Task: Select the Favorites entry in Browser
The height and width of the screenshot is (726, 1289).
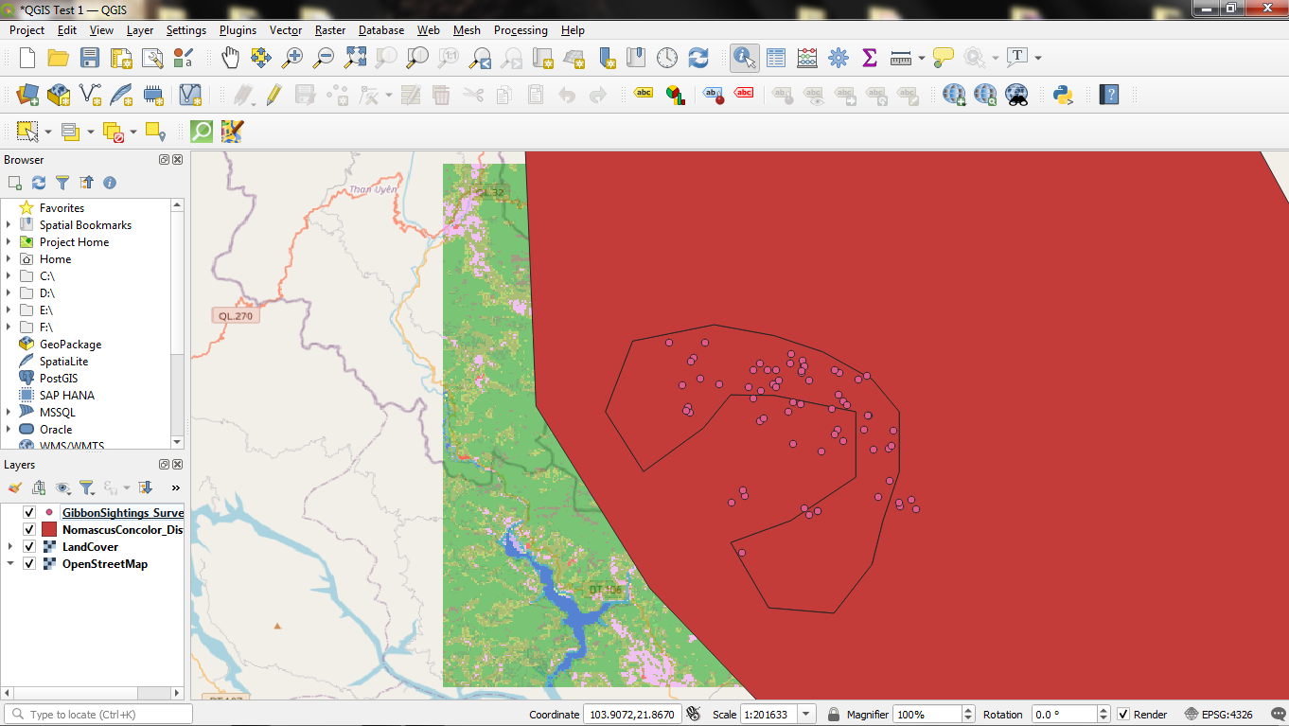Action: pos(62,208)
